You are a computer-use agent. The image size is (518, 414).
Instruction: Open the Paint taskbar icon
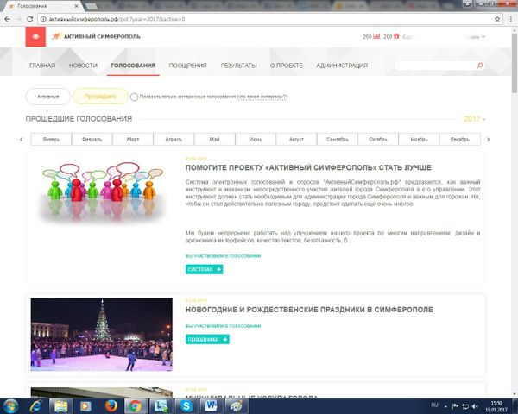(237, 405)
